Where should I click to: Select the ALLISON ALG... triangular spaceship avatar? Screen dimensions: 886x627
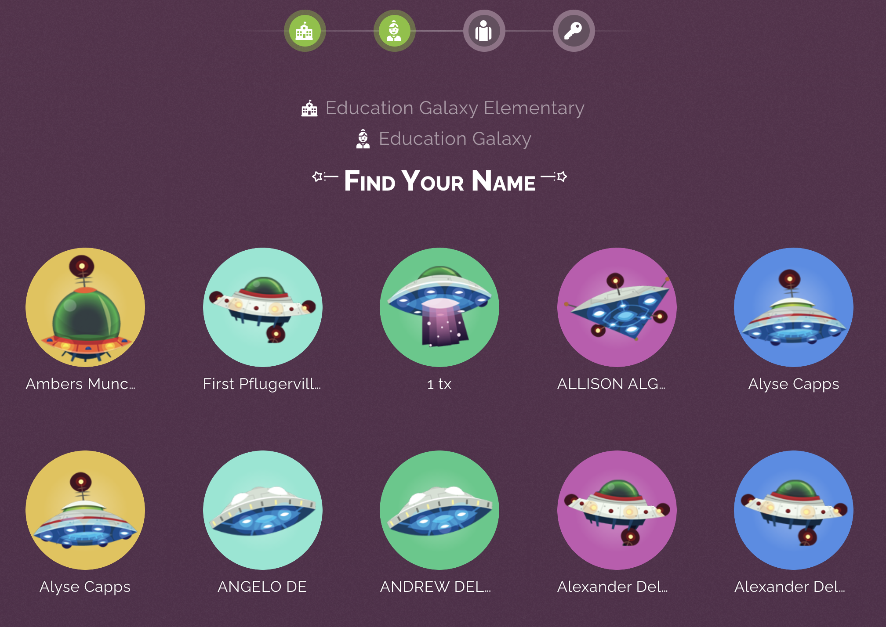617,307
